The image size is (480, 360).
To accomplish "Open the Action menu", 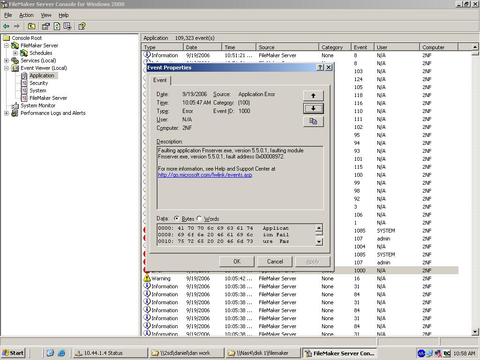I will coord(26,15).
